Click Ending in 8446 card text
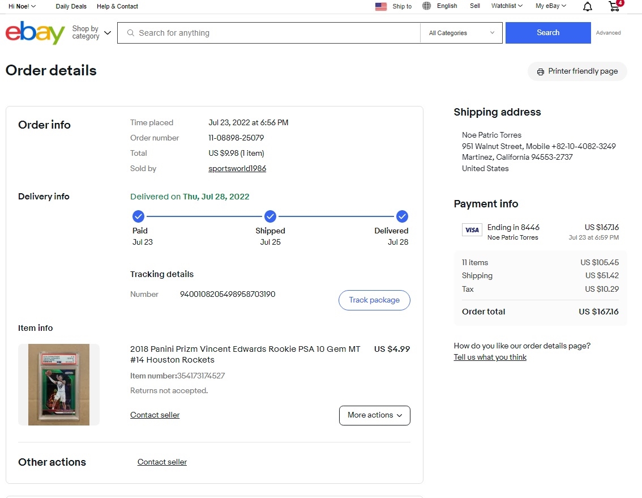Image resolution: width=642 pixels, height=498 pixels. click(513, 228)
